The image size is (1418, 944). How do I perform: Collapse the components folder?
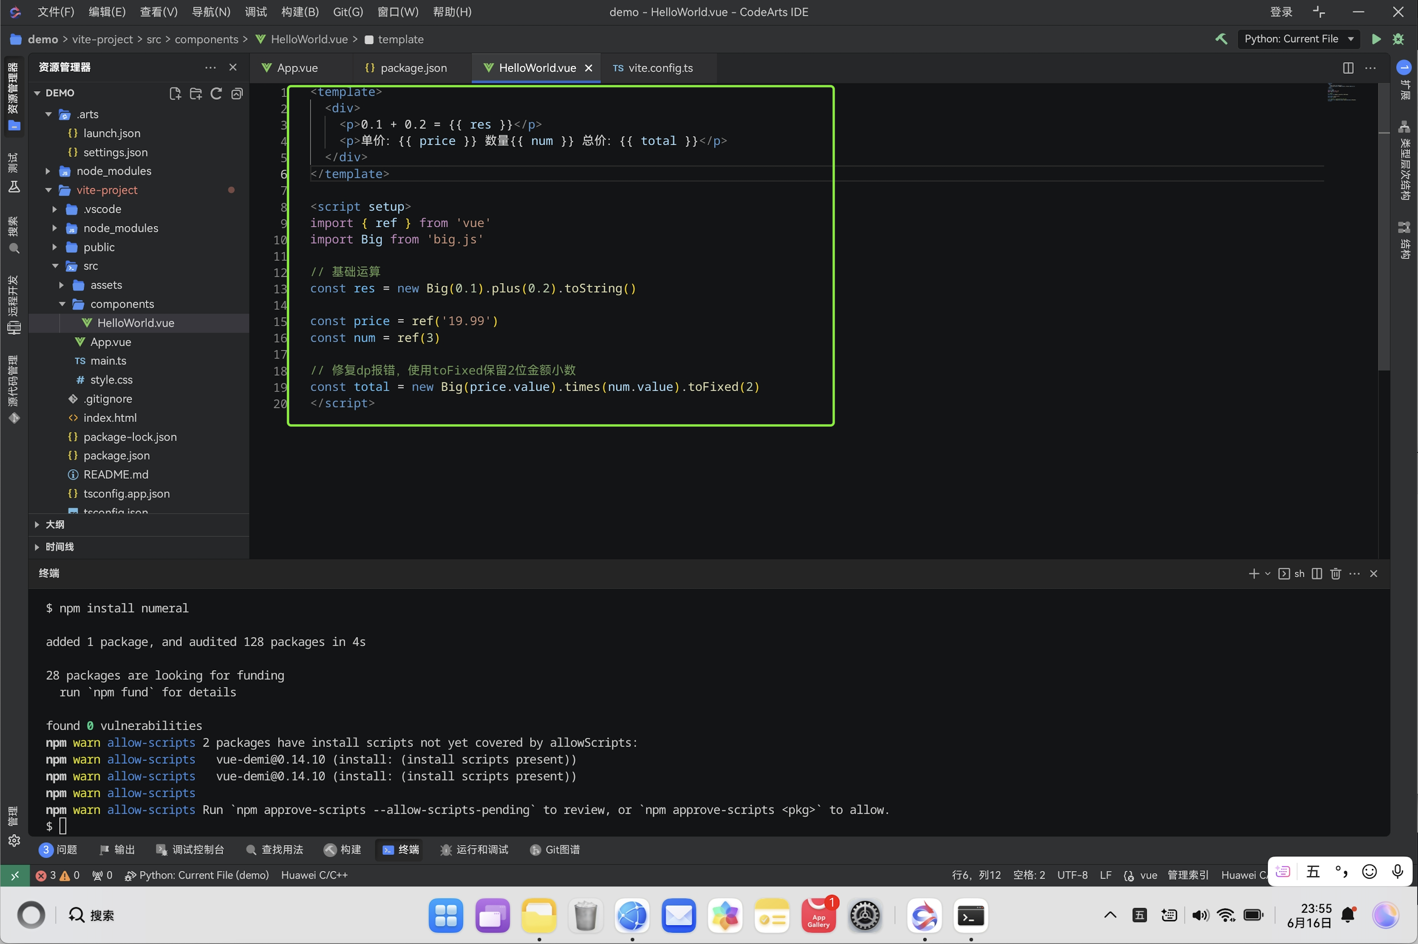tap(62, 304)
